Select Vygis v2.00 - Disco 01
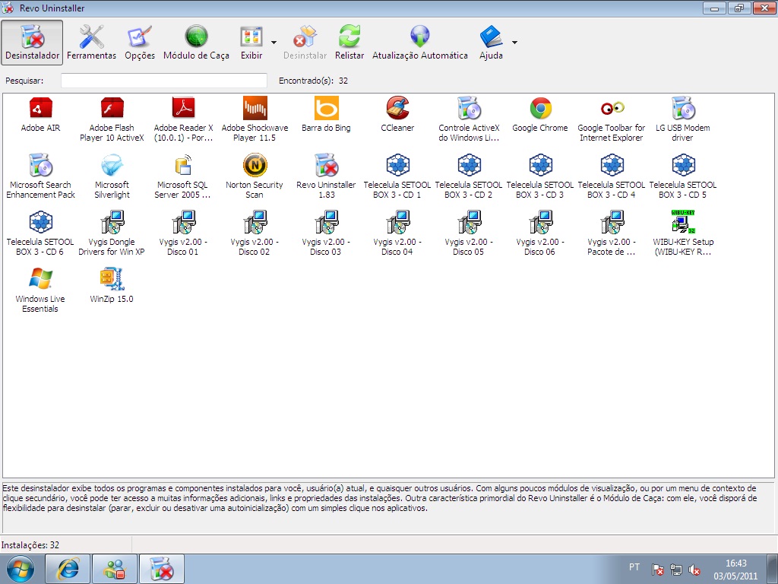Viewport: 778px width, 584px height. click(x=183, y=234)
